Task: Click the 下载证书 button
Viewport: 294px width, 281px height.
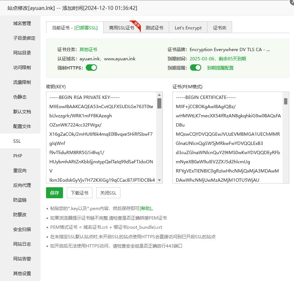Action: (80, 193)
